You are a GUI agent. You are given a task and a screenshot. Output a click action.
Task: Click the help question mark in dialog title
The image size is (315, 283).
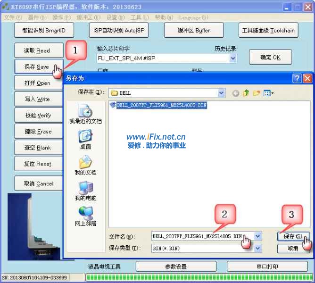pyautogui.click(x=297, y=78)
